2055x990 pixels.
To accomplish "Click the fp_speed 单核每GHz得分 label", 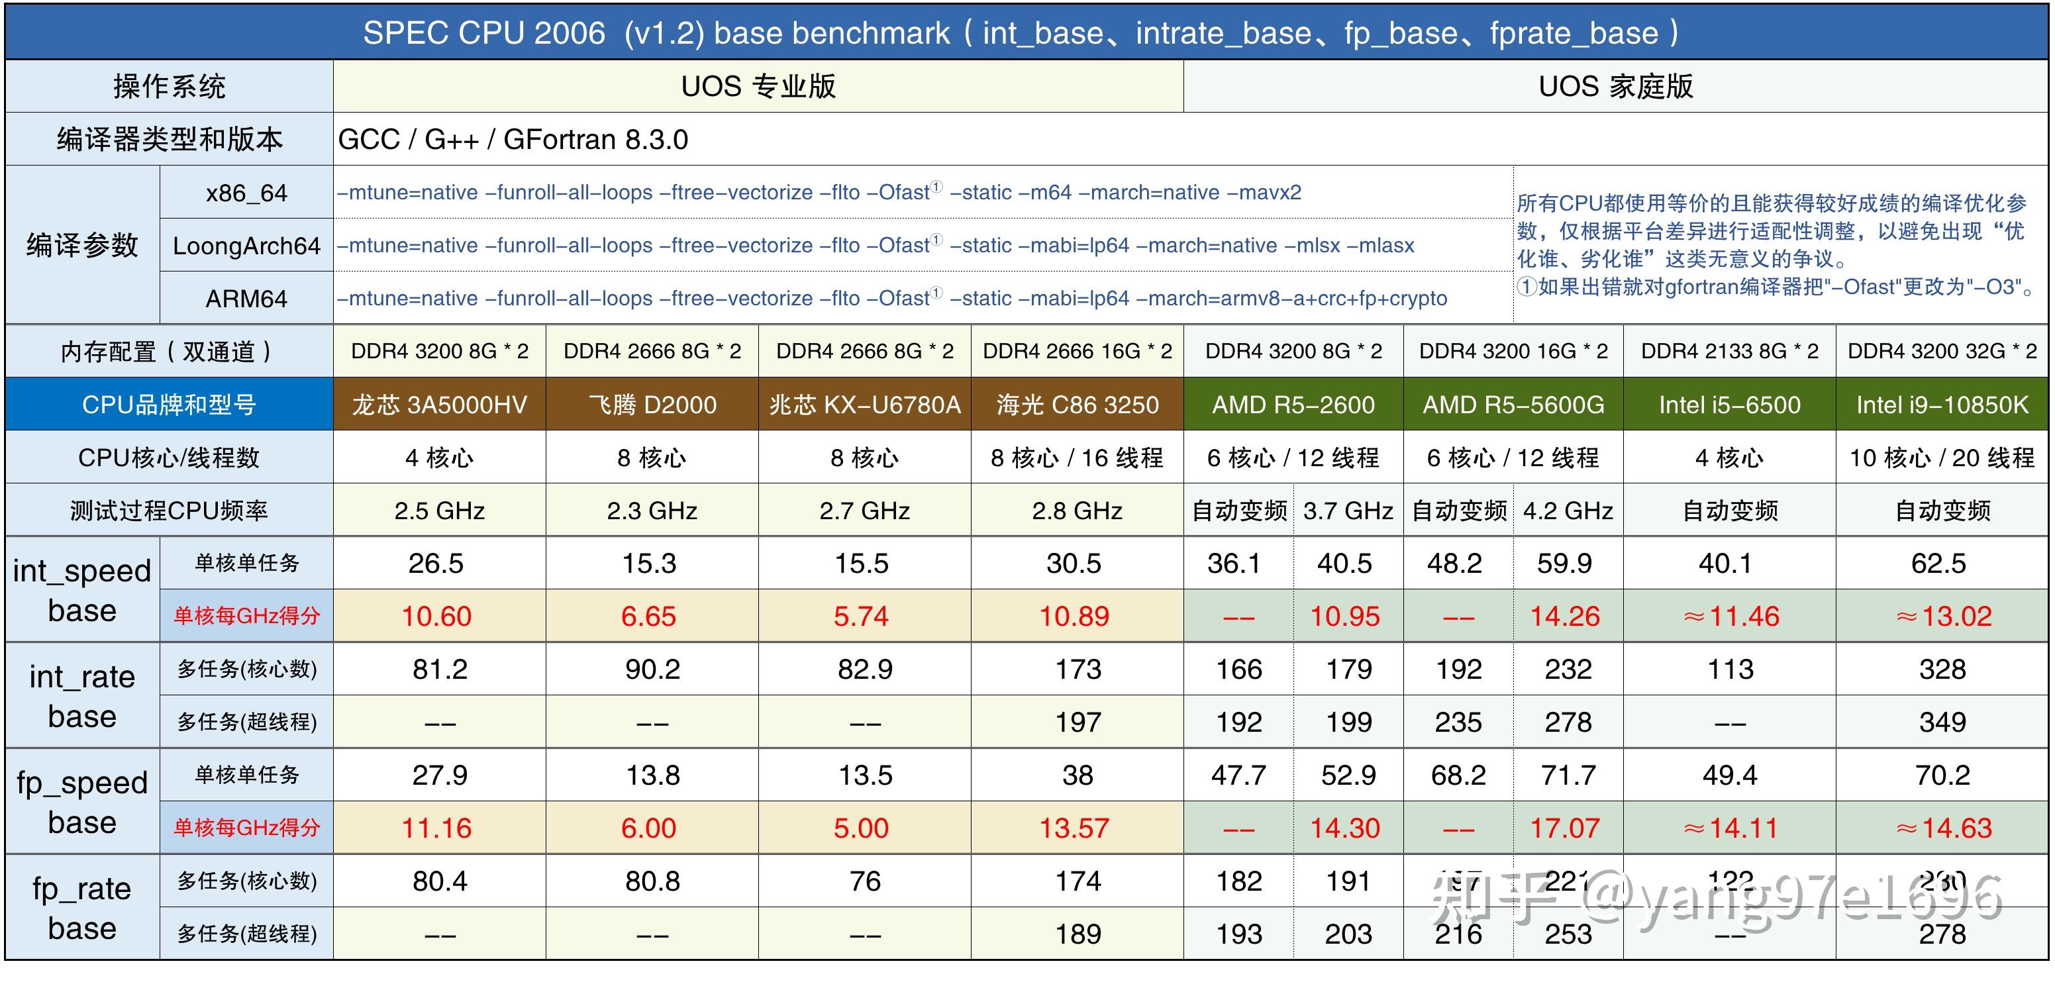I will (246, 827).
